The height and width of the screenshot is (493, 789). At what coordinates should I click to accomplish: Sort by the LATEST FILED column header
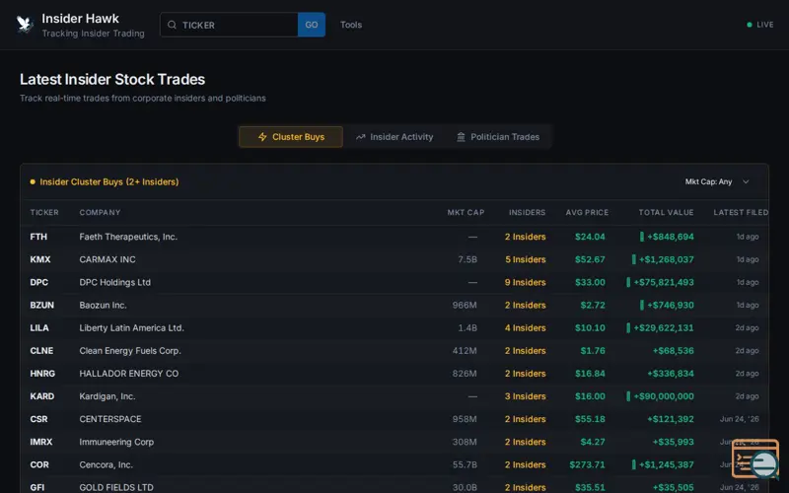coord(741,212)
